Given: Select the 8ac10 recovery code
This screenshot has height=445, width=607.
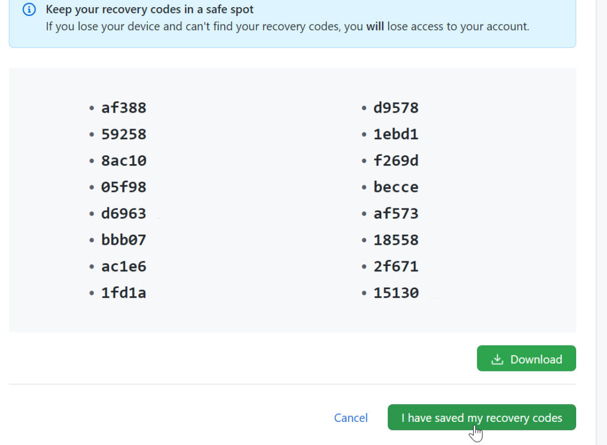Looking at the screenshot, I should tap(124, 161).
